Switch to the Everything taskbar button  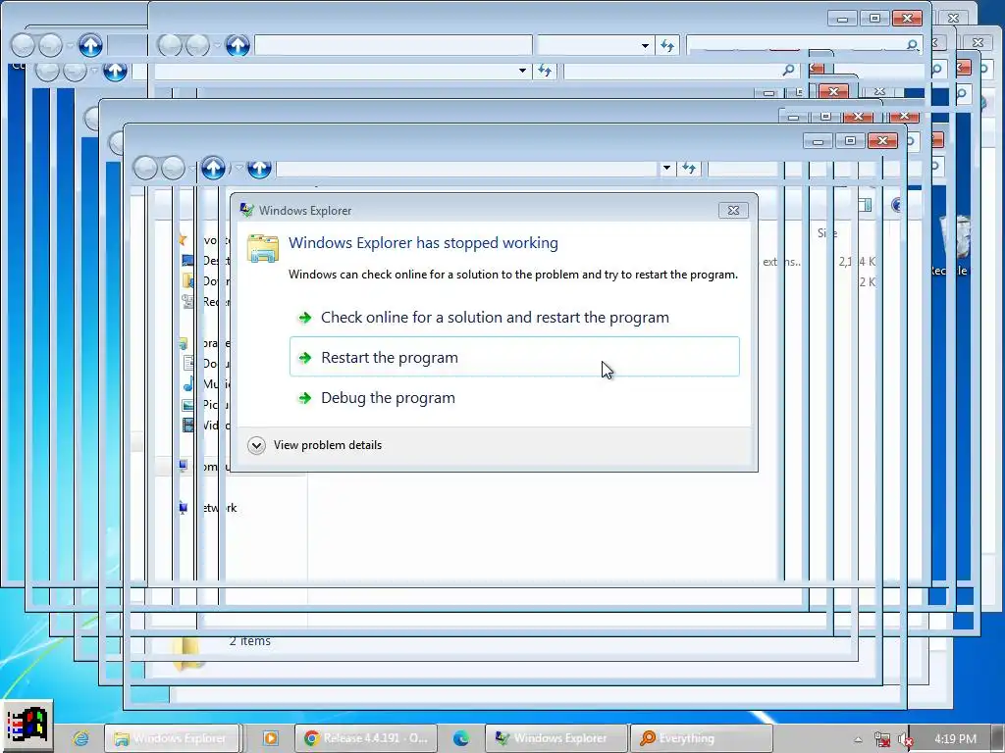point(702,738)
